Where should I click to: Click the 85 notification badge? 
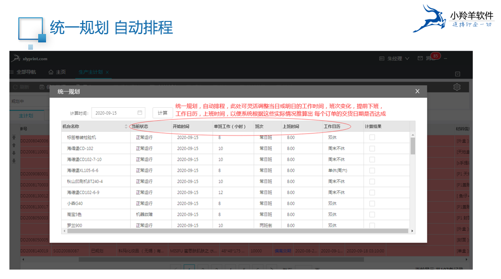pos(436,56)
